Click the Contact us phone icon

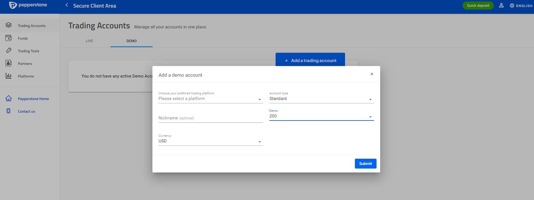tap(8, 111)
